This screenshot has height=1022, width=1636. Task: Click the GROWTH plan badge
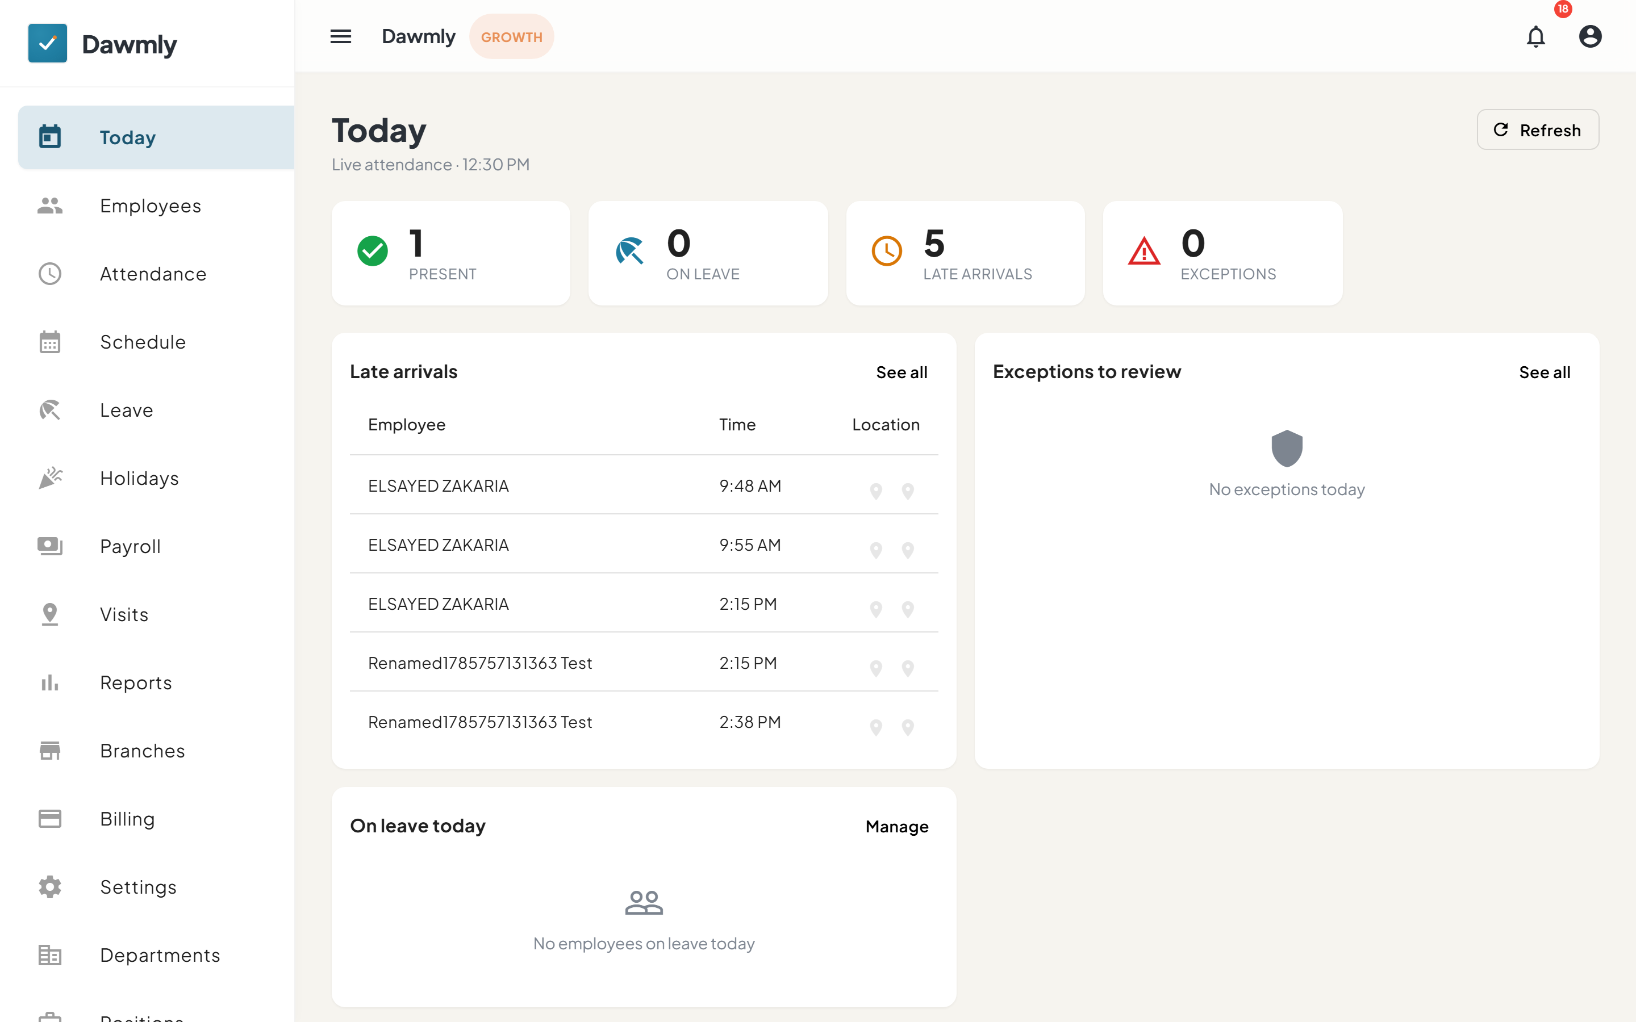click(512, 37)
